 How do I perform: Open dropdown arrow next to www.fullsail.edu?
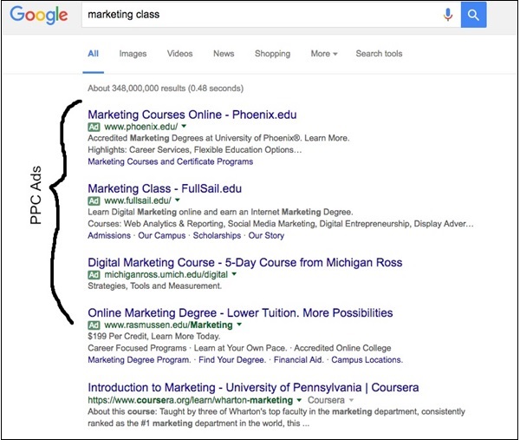pyautogui.click(x=177, y=200)
